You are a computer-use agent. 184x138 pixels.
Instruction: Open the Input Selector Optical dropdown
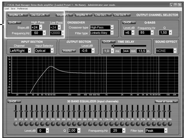click(x=52, y=51)
